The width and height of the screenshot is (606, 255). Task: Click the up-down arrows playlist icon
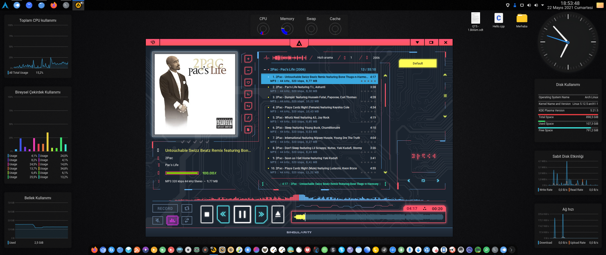pyautogui.click(x=248, y=106)
